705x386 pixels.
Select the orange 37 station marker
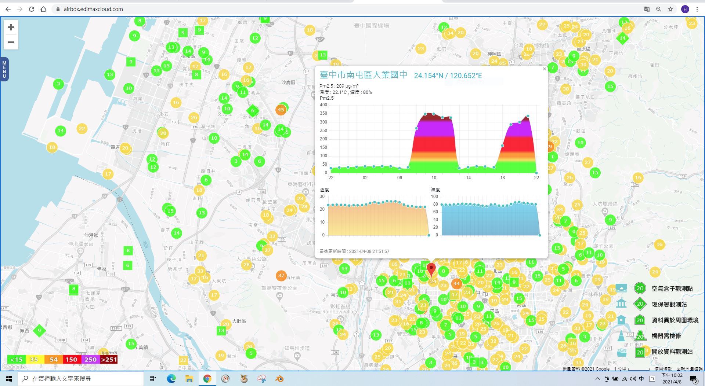point(281,276)
